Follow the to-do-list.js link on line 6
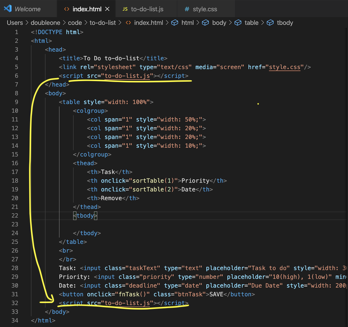 coord(128,76)
